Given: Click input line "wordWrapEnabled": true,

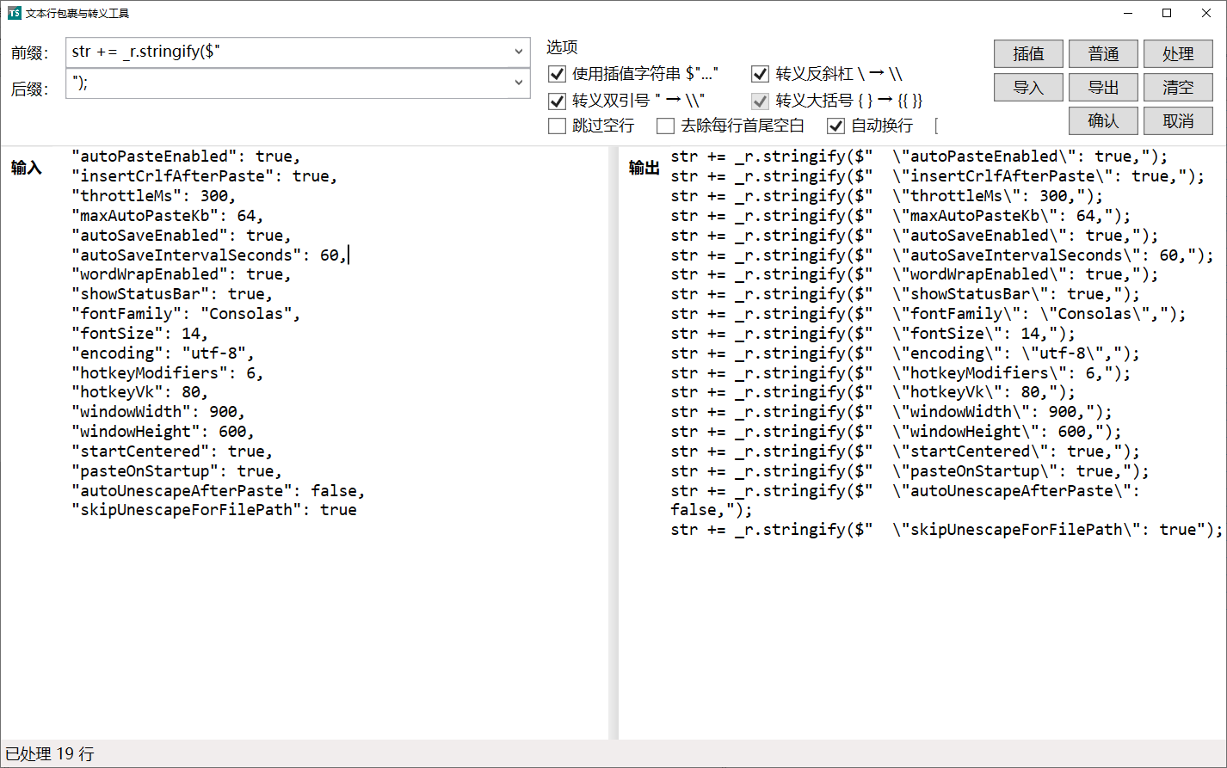Looking at the screenshot, I should [182, 274].
